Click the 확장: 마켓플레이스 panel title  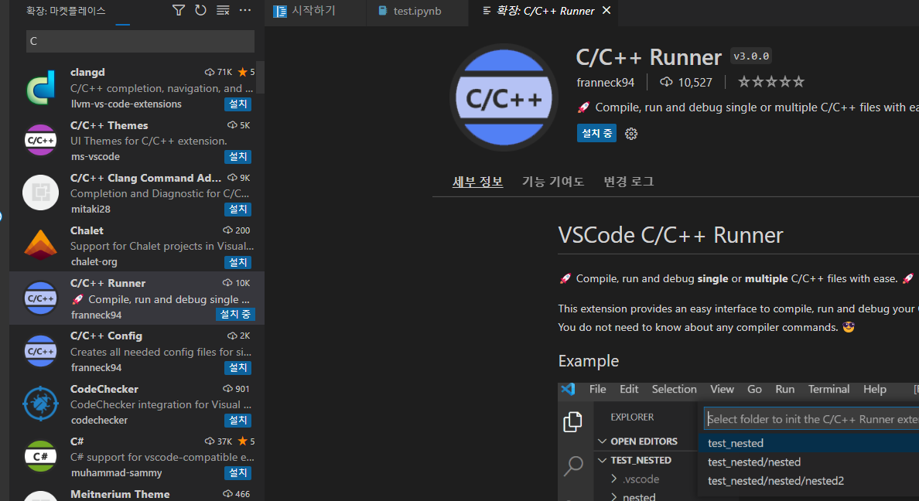(x=67, y=11)
